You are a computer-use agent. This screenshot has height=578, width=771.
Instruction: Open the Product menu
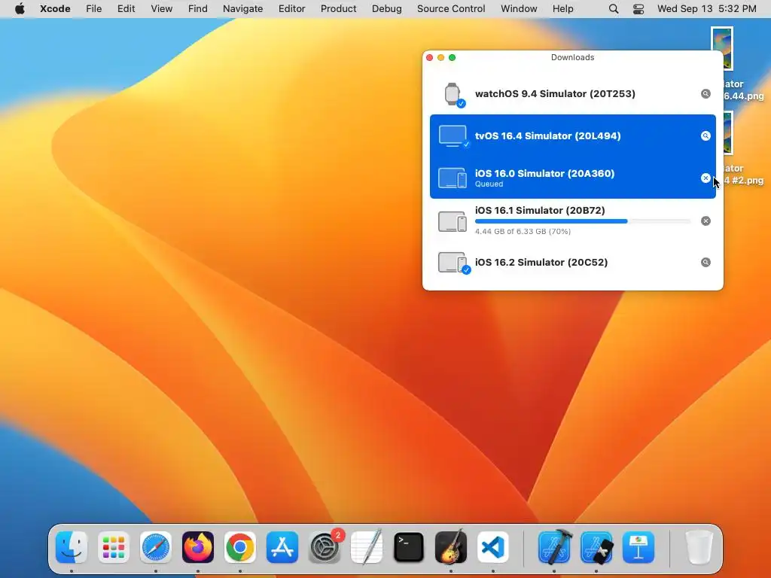point(338,9)
